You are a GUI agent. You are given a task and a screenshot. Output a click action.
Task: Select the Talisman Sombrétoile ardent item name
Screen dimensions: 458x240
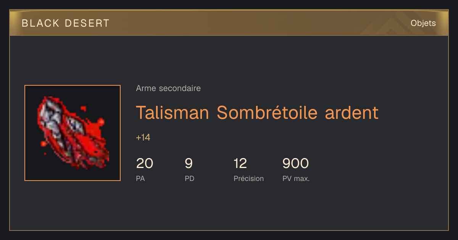click(x=257, y=113)
